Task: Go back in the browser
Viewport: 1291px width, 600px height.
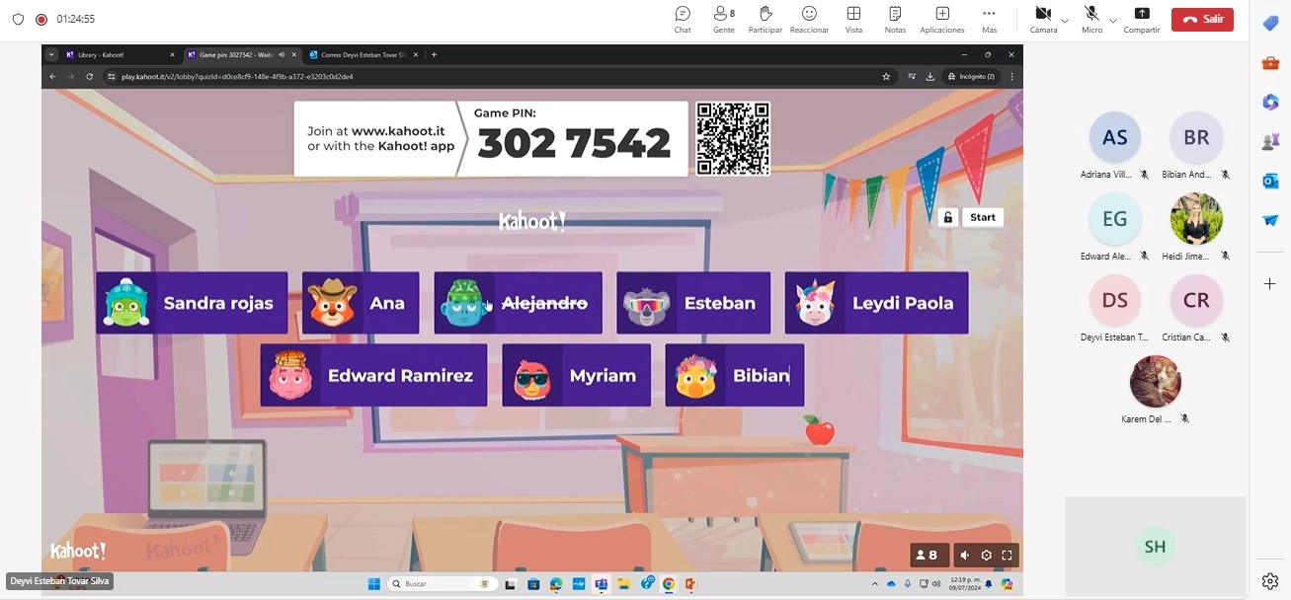Action: pos(52,76)
